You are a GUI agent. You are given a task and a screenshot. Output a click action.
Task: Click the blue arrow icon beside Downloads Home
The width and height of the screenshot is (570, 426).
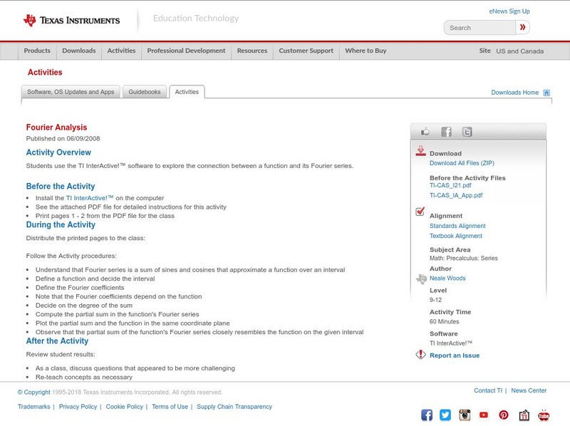pyautogui.click(x=546, y=92)
